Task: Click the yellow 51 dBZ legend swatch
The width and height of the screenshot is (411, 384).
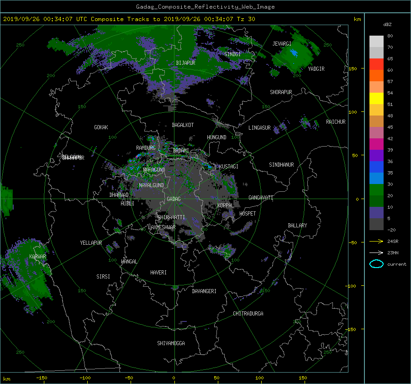Action: point(376,98)
